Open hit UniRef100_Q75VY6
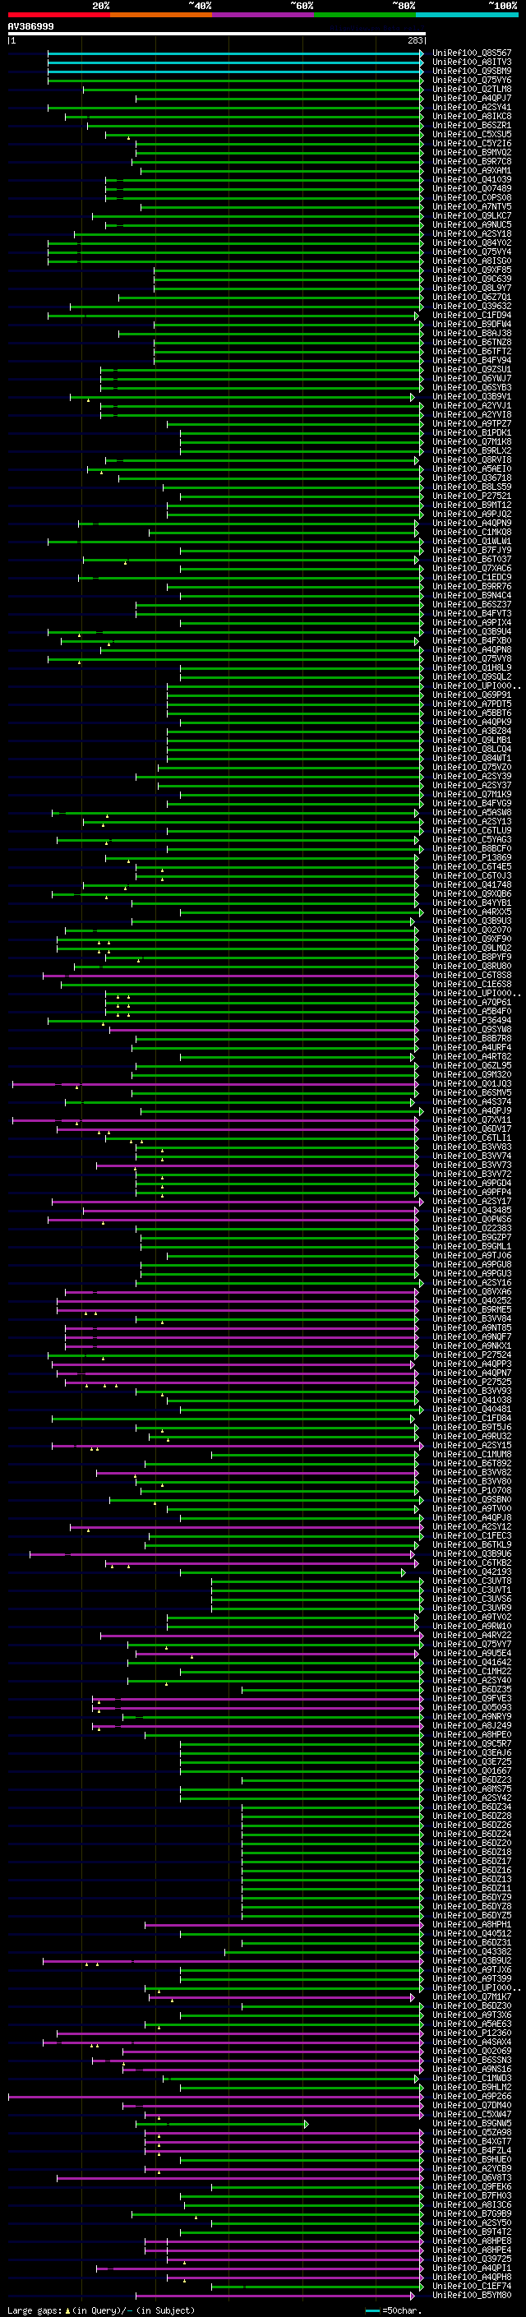Screen dimensions: 526x2317 coord(472,80)
